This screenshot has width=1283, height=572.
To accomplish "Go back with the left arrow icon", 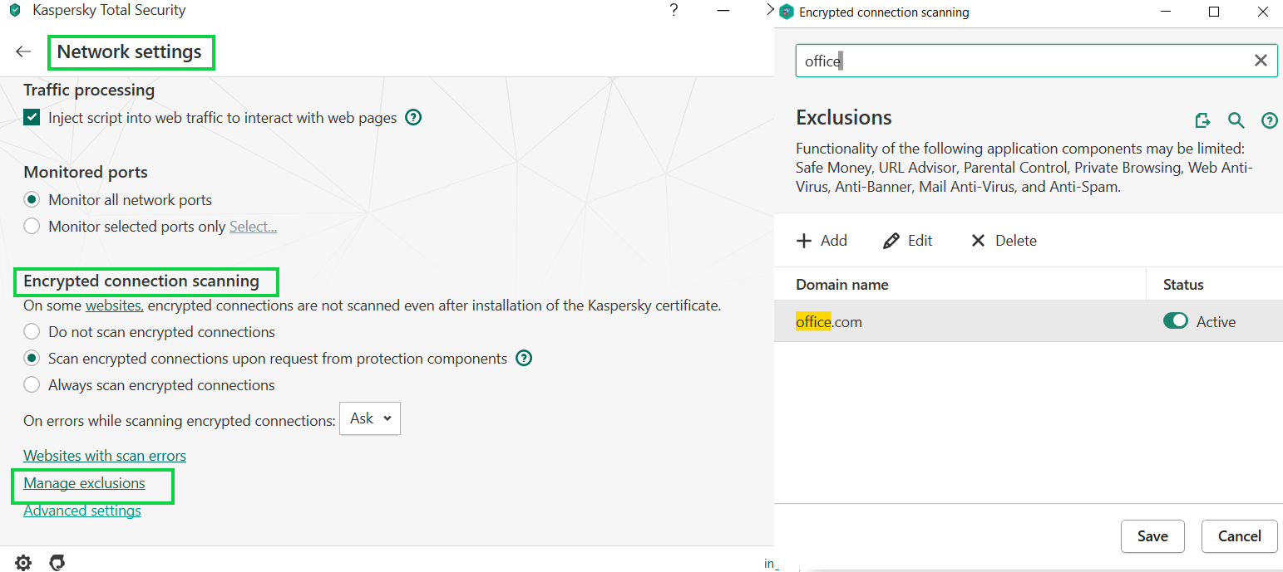I will [23, 51].
